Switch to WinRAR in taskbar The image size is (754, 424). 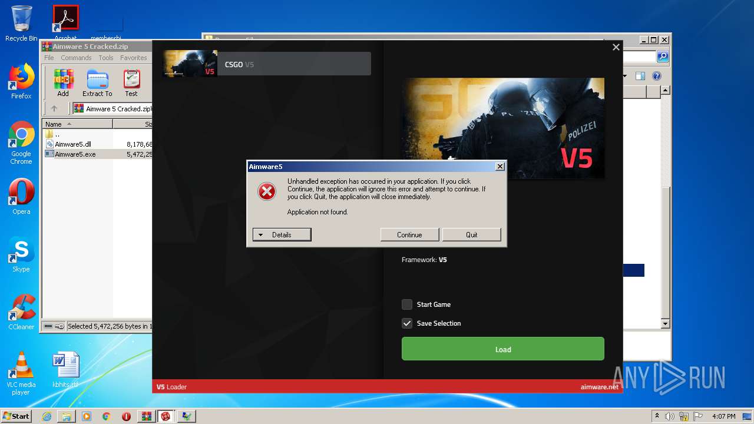[x=147, y=416]
